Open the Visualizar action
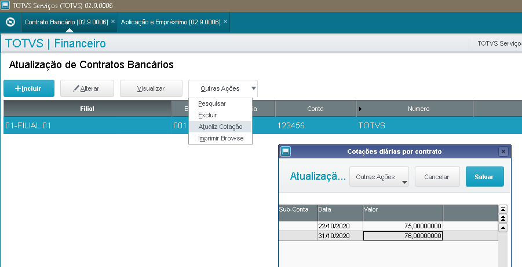This screenshot has height=267, width=522. point(151,88)
